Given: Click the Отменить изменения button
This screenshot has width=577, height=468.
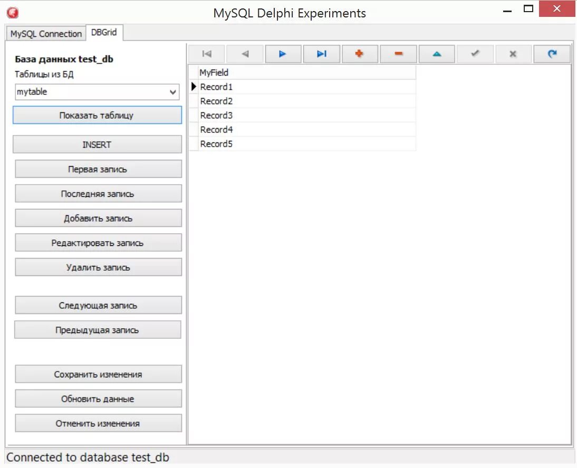Looking at the screenshot, I should click(98, 424).
